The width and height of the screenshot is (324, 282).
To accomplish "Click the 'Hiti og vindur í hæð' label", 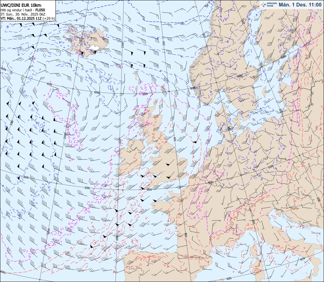I will (16, 10).
